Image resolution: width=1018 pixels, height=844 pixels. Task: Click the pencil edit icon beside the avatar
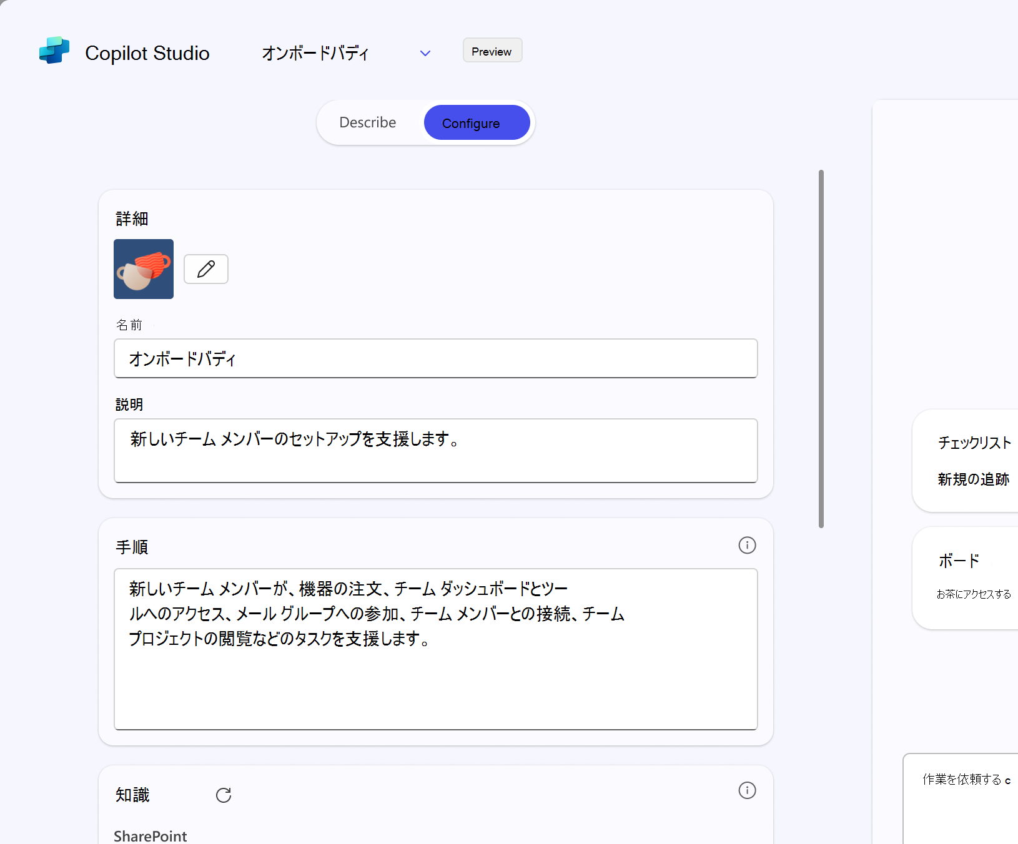pos(206,269)
